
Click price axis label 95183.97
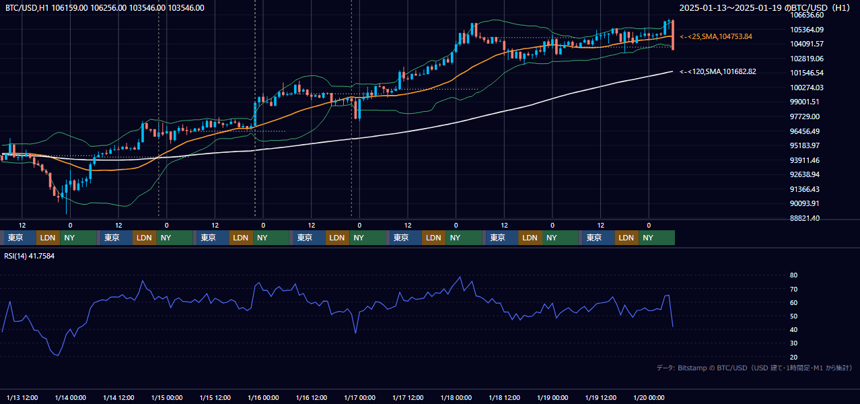805,145
